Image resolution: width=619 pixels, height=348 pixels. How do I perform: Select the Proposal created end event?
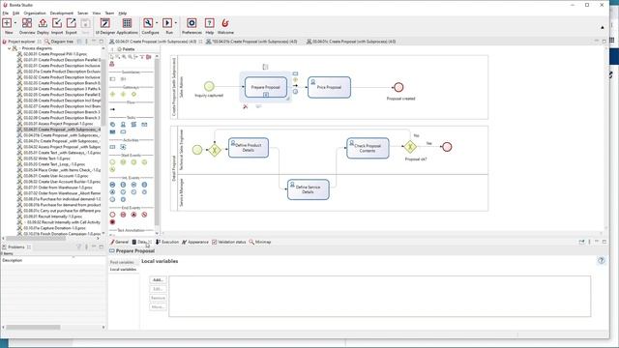(x=398, y=87)
